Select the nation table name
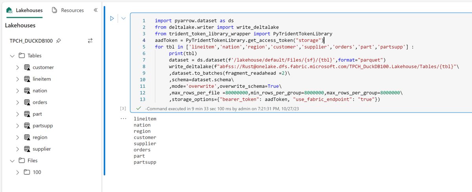The height and width of the screenshot is (192, 472). pos(40,91)
